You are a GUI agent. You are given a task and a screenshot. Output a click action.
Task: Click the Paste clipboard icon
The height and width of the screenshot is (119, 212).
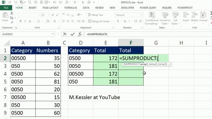(x=5, y=15)
